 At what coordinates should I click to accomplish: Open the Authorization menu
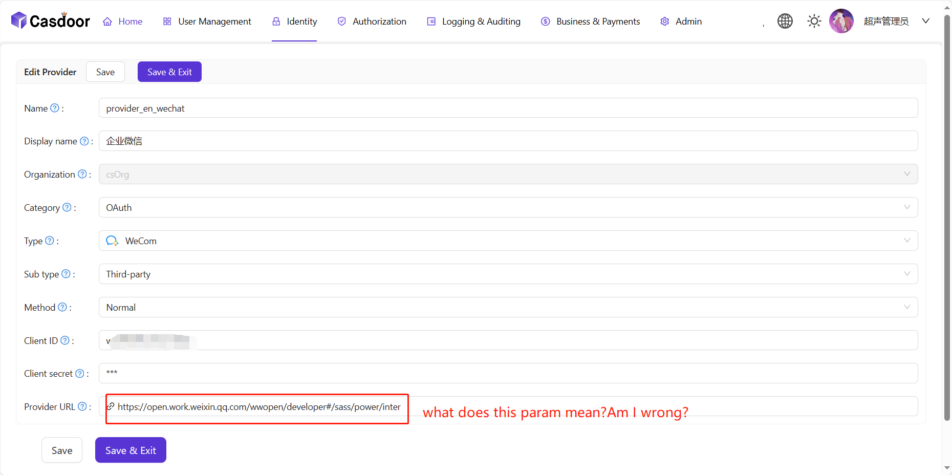click(372, 21)
